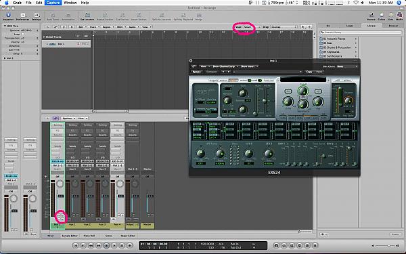Switch to the Score editor tab

[x=108, y=236]
